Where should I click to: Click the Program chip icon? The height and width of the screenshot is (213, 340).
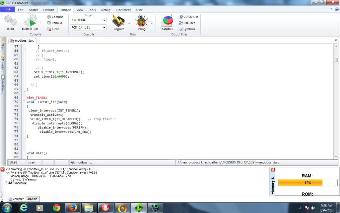click(x=118, y=21)
